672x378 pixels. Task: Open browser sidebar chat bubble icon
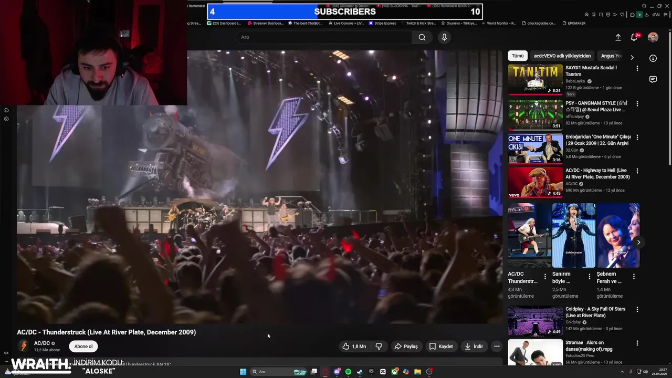click(653, 79)
